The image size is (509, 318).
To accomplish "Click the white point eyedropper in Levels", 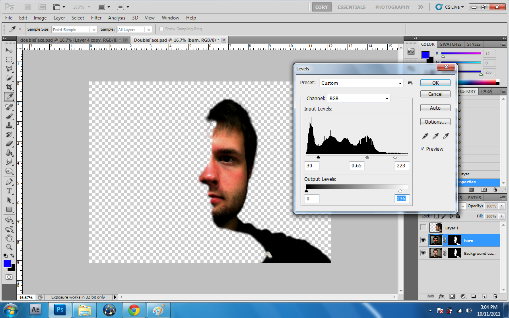I will (446, 136).
